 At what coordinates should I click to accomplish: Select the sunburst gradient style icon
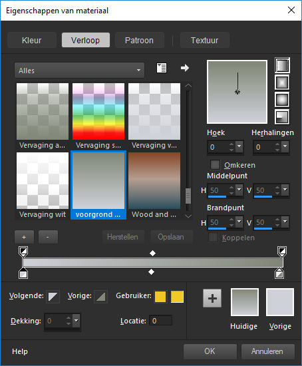click(x=282, y=100)
